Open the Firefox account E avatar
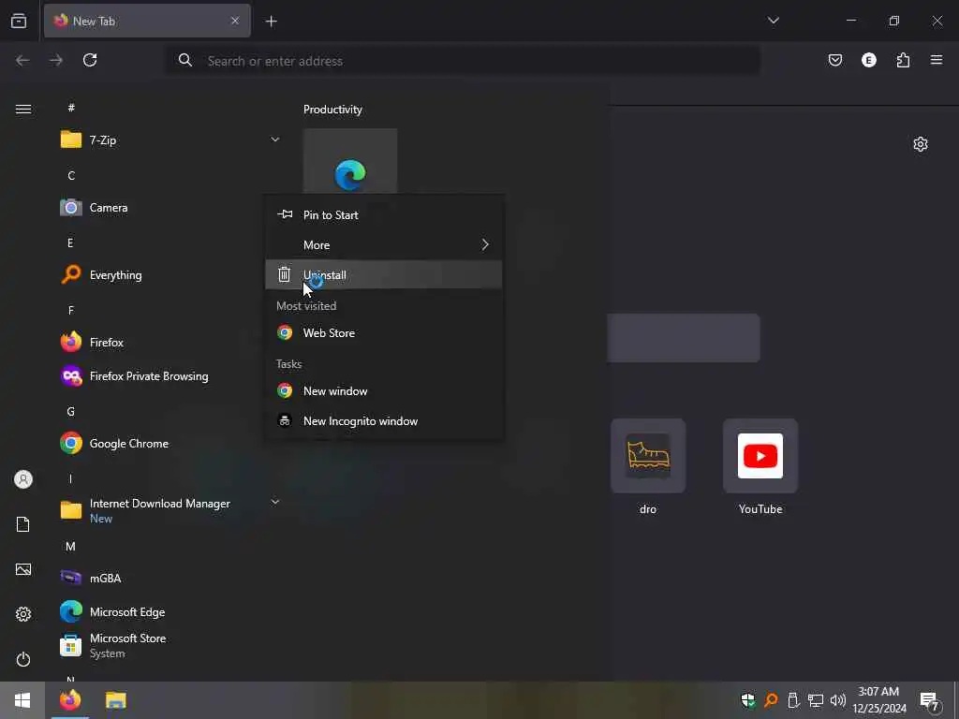 pos(869,60)
